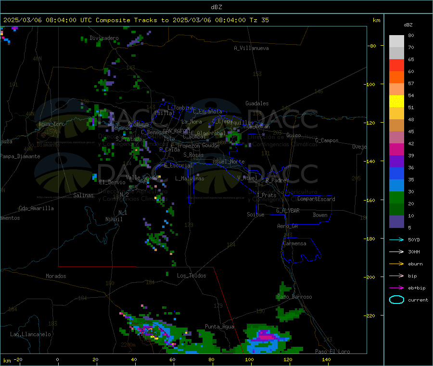Click the storm cell near Paso_Barroso
The width and height of the screenshot is (433, 366).
coord(284,290)
